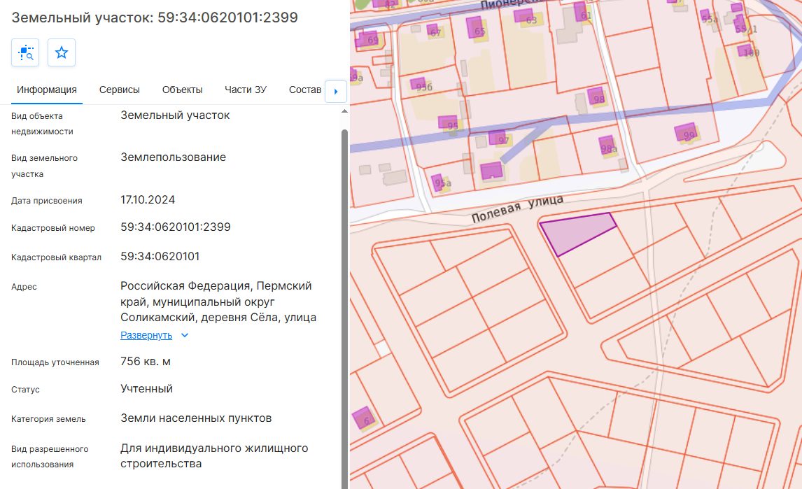
Task: Select the Части ЗУ tab
Action: [x=246, y=90]
